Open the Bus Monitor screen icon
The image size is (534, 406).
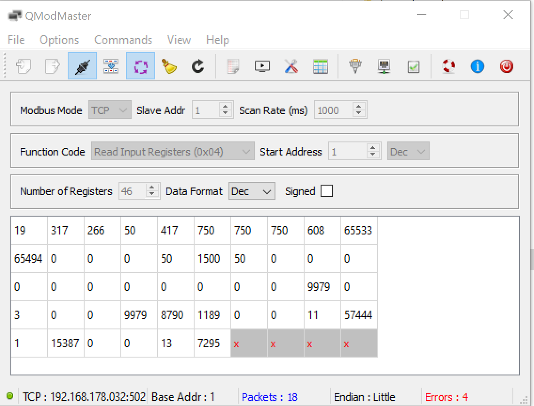(x=262, y=66)
